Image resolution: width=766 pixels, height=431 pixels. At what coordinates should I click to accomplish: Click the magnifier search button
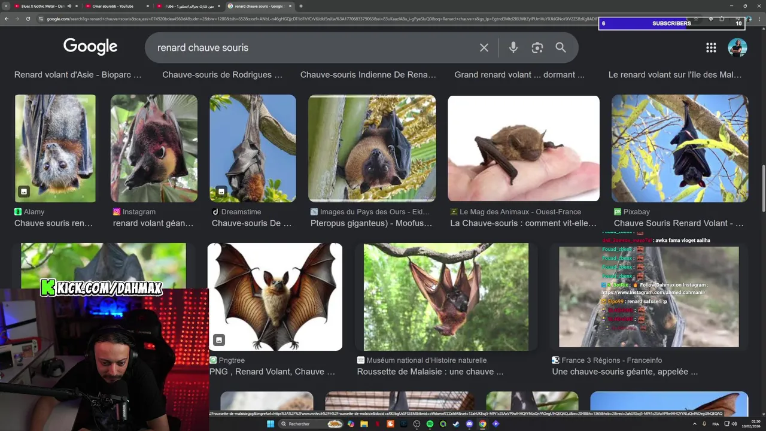(560, 47)
